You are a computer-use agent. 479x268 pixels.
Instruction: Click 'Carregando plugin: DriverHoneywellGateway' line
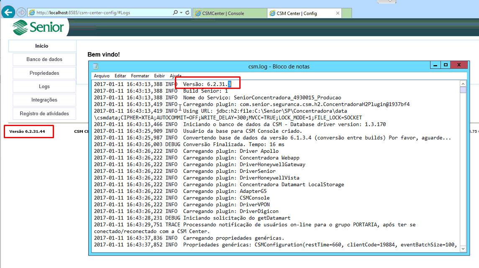pyautogui.click(x=244, y=164)
